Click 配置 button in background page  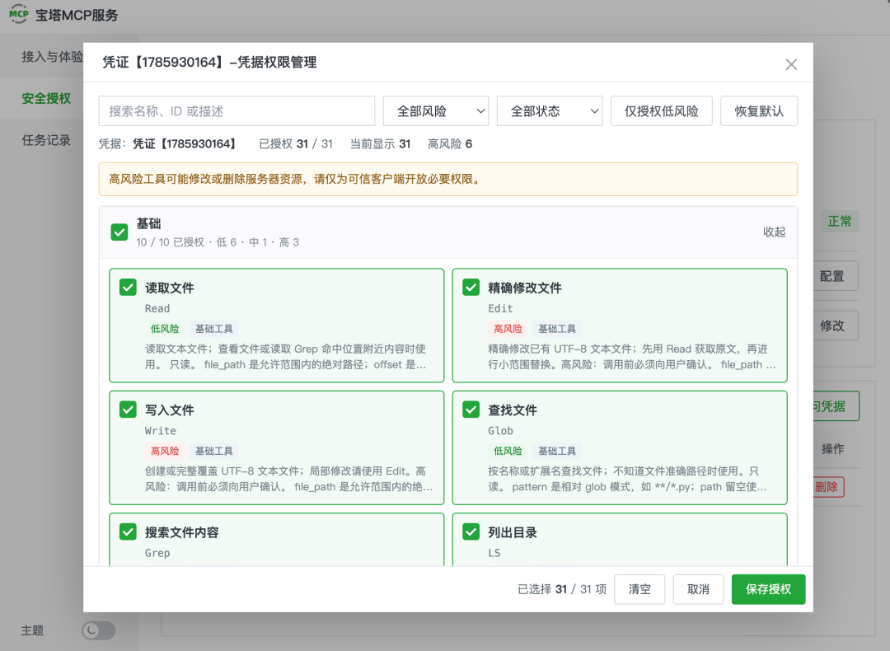tap(836, 276)
